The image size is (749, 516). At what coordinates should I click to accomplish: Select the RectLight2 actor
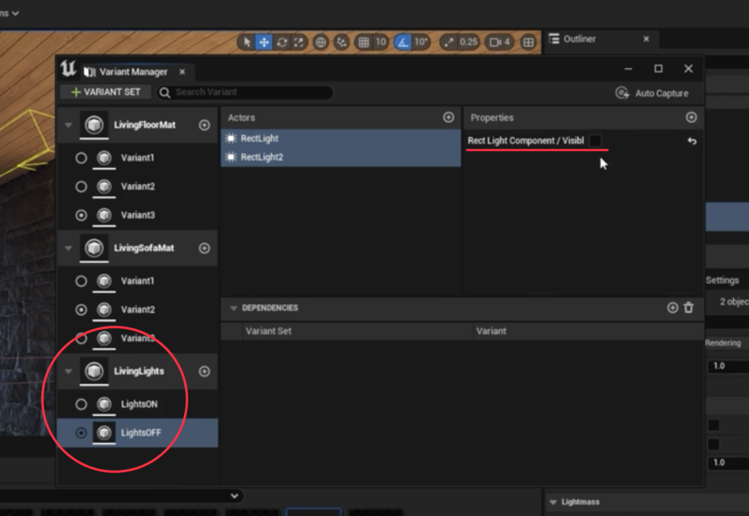coord(341,157)
